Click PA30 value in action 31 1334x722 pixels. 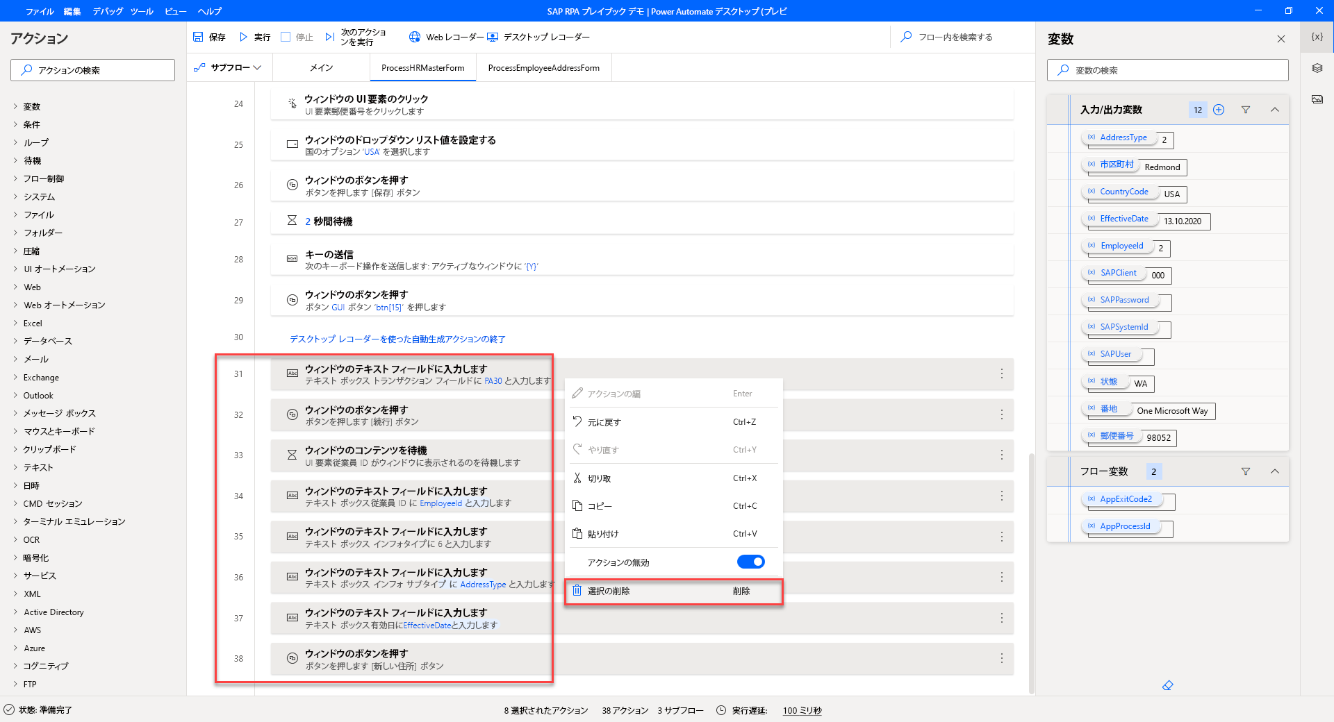493,381
